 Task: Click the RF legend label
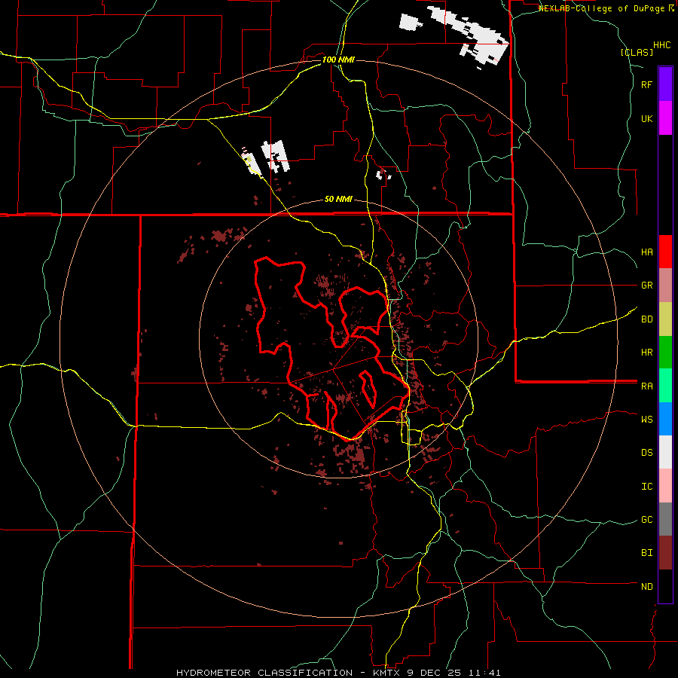(x=647, y=84)
